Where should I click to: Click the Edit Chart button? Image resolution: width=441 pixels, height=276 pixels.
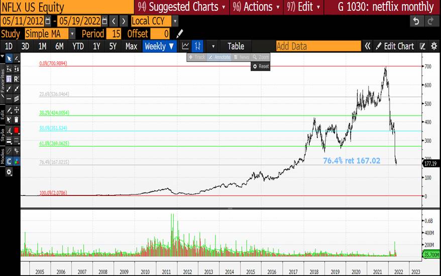tap(395, 46)
